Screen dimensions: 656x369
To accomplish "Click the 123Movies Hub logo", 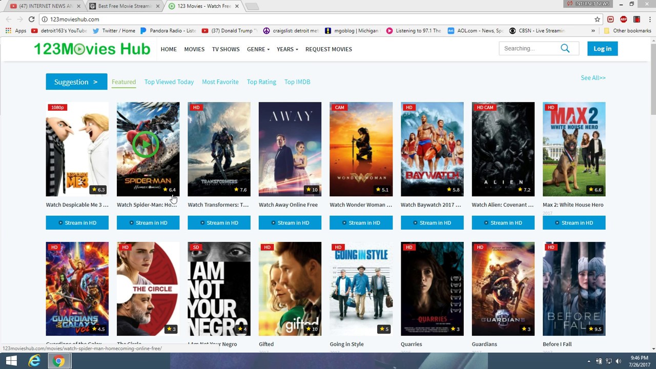I will pyautogui.click(x=92, y=49).
